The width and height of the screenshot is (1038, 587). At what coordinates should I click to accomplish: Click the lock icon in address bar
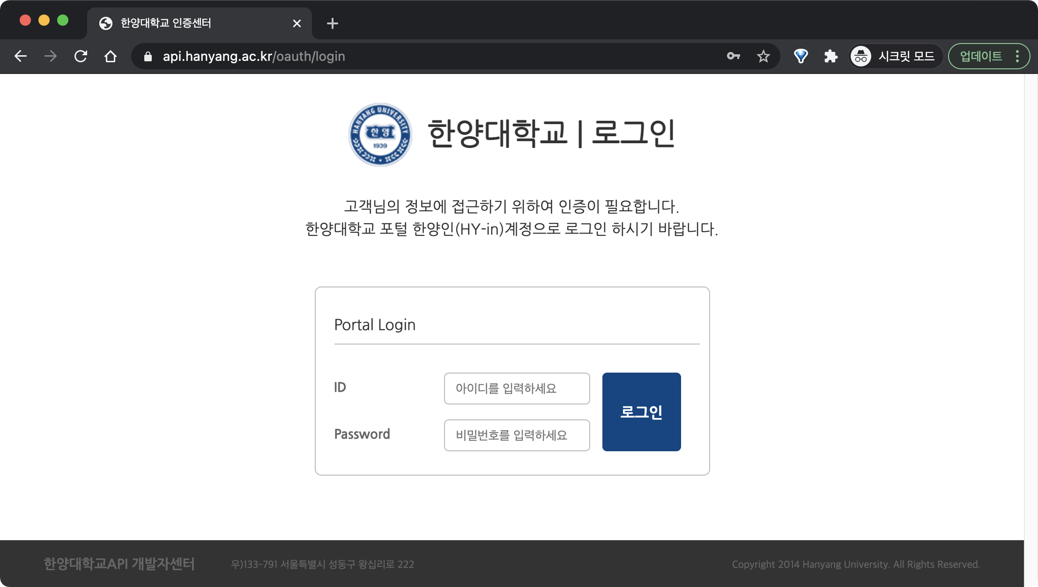pyautogui.click(x=148, y=57)
